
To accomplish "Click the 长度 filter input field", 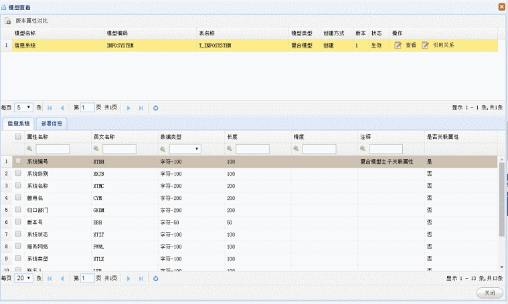I will point(252,149).
